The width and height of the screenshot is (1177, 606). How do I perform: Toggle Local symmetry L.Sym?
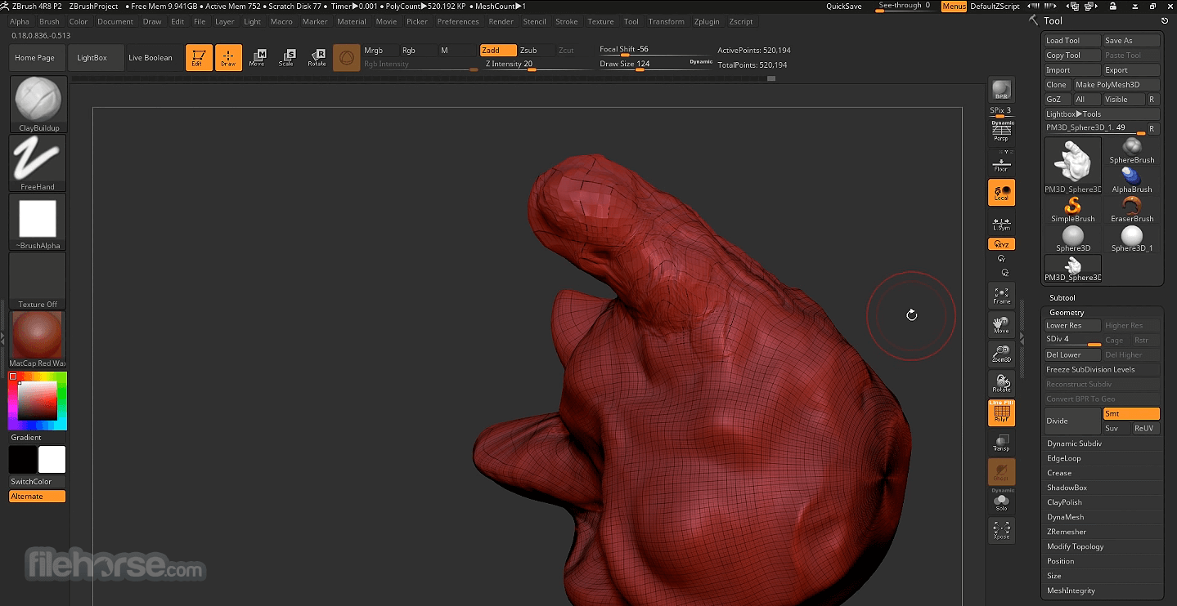1001,224
